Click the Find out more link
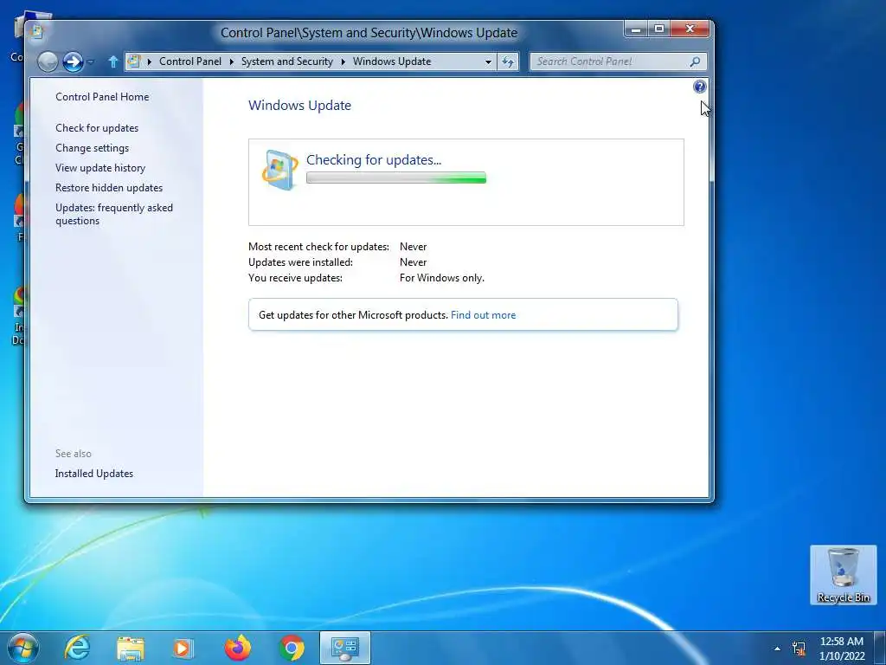The height and width of the screenshot is (665, 886). pyautogui.click(x=483, y=315)
